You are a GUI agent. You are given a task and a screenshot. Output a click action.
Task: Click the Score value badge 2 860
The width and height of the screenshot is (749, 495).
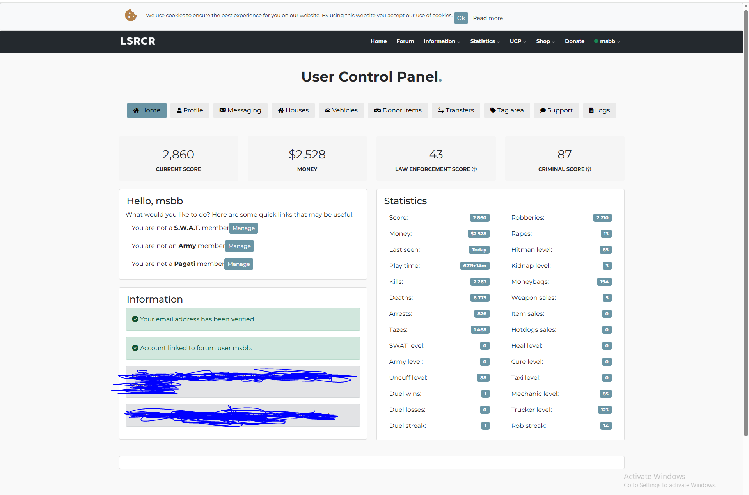click(x=479, y=218)
